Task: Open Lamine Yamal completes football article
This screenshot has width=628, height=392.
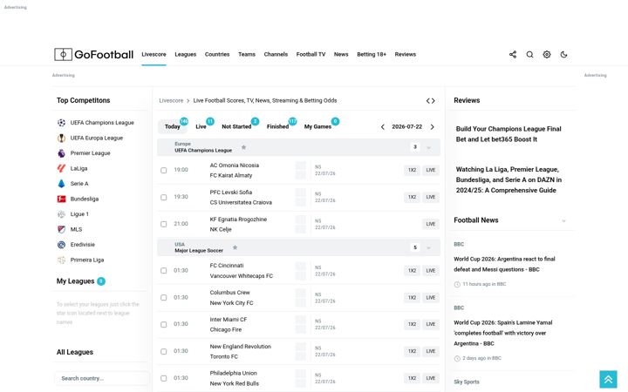Action: (503, 333)
